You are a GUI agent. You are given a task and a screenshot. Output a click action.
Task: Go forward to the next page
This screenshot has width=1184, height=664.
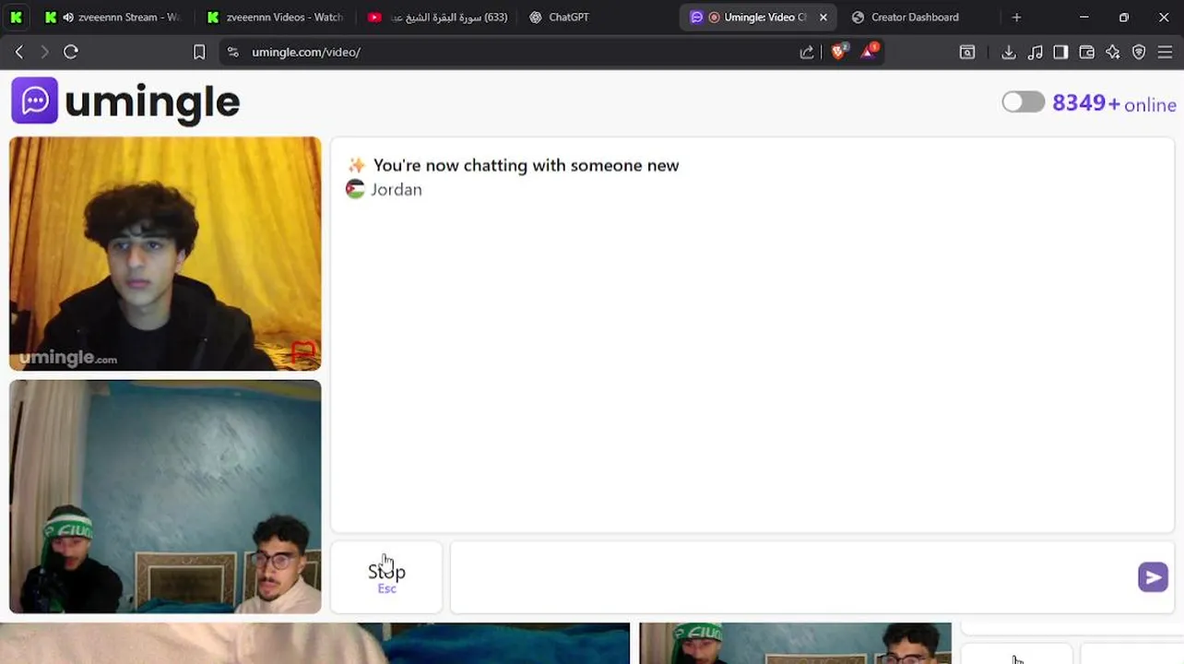(x=44, y=52)
